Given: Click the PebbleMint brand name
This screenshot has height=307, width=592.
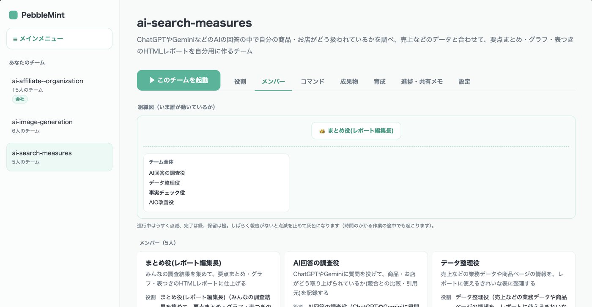Looking at the screenshot, I should point(43,15).
